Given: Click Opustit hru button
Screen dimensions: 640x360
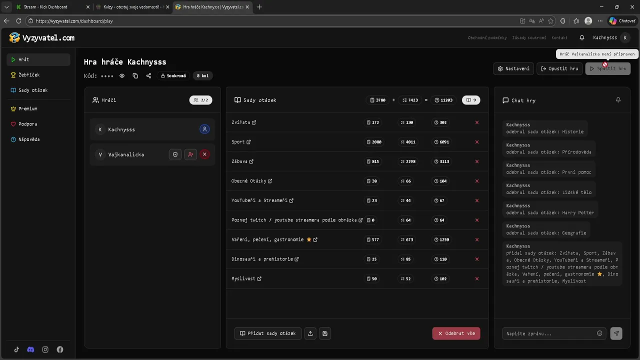Looking at the screenshot, I should click(559, 68).
